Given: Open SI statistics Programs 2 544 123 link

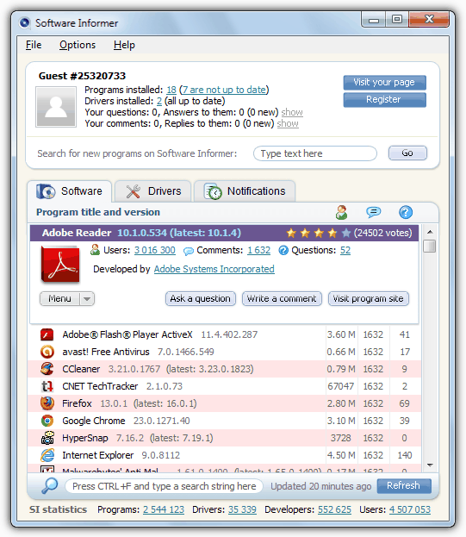Looking at the screenshot, I should (164, 509).
